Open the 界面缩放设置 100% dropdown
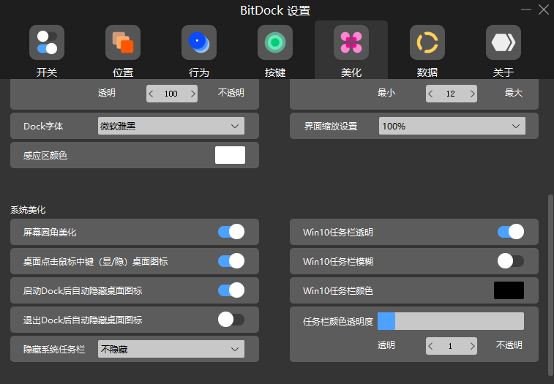 point(452,126)
